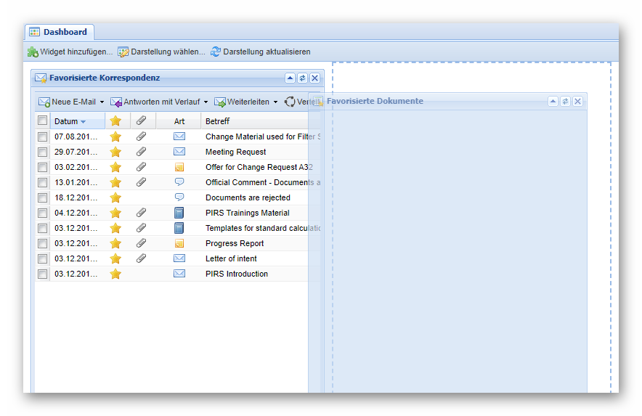Click note type icon for Progress Report
The width and height of the screenshot is (642, 416).
(179, 243)
